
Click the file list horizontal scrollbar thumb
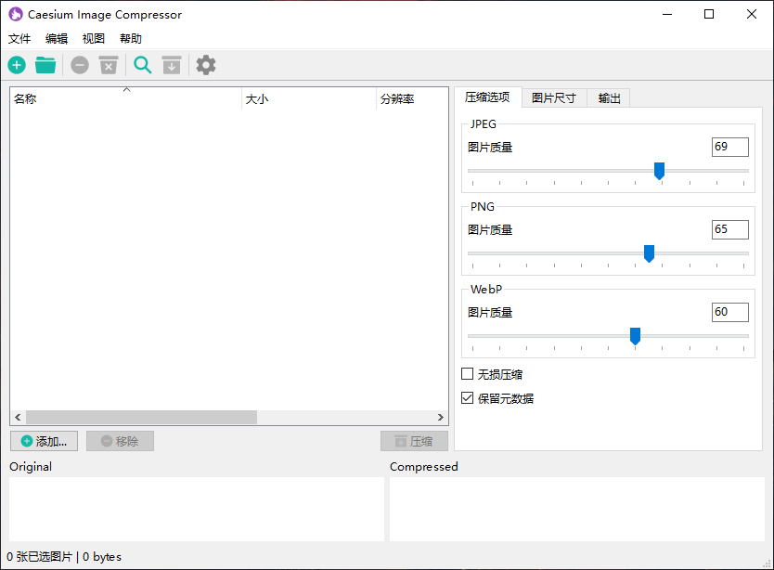[x=142, y=418]
